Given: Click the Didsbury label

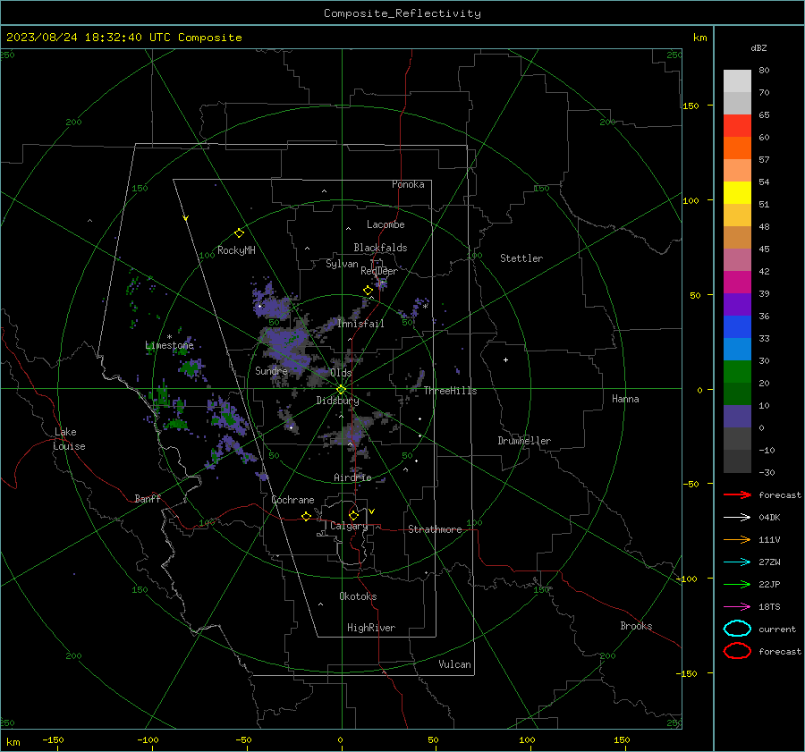Looking at the screenshot, I should tap(337, 401).
